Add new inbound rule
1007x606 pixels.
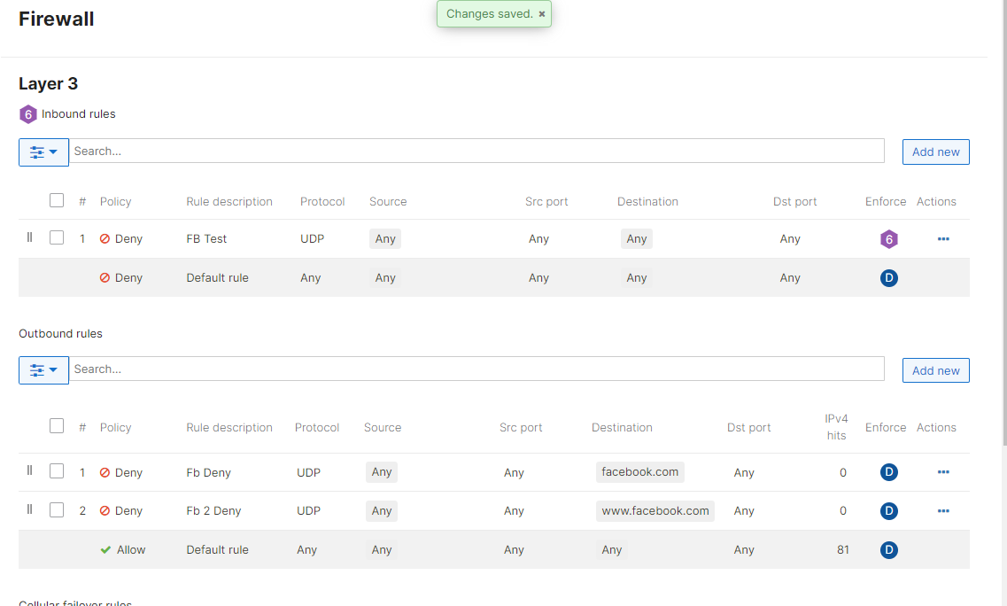click(935, 151)
